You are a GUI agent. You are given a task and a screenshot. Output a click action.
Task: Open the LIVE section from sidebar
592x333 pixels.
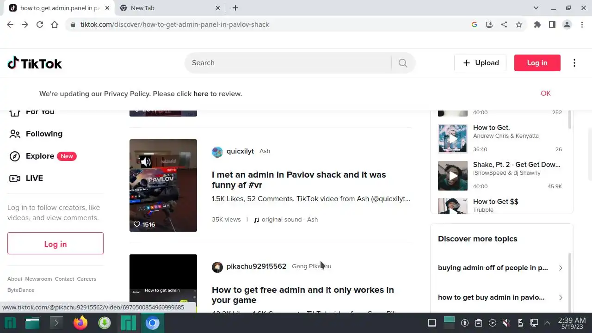(x=26, y=178)
